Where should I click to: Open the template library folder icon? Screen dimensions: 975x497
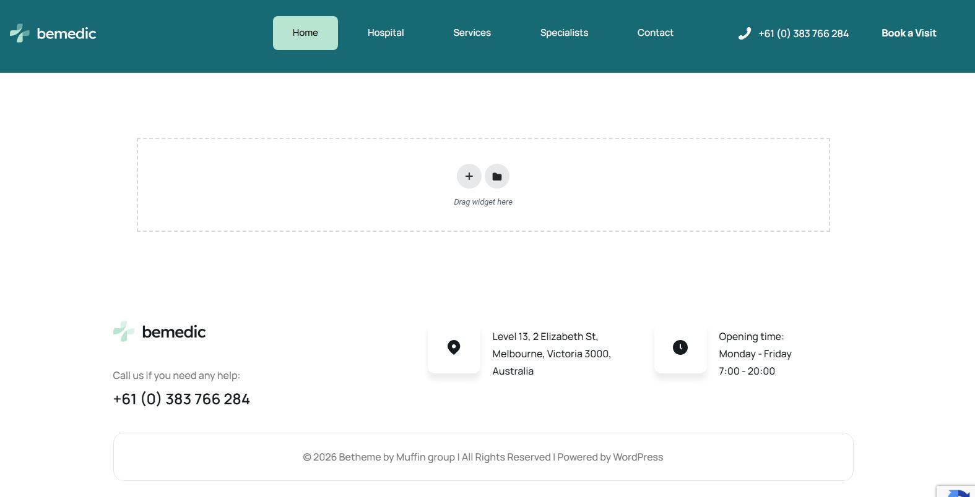496,176
